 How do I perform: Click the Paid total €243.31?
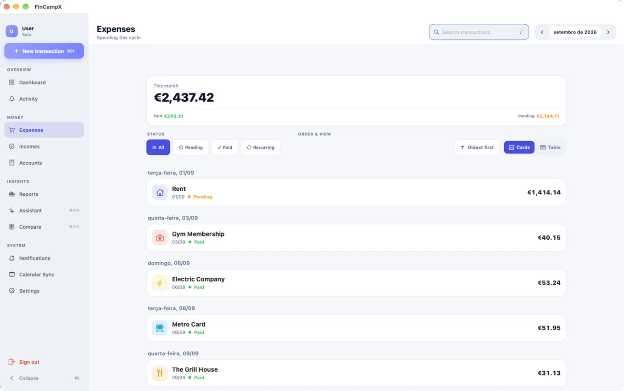point(174,116)
